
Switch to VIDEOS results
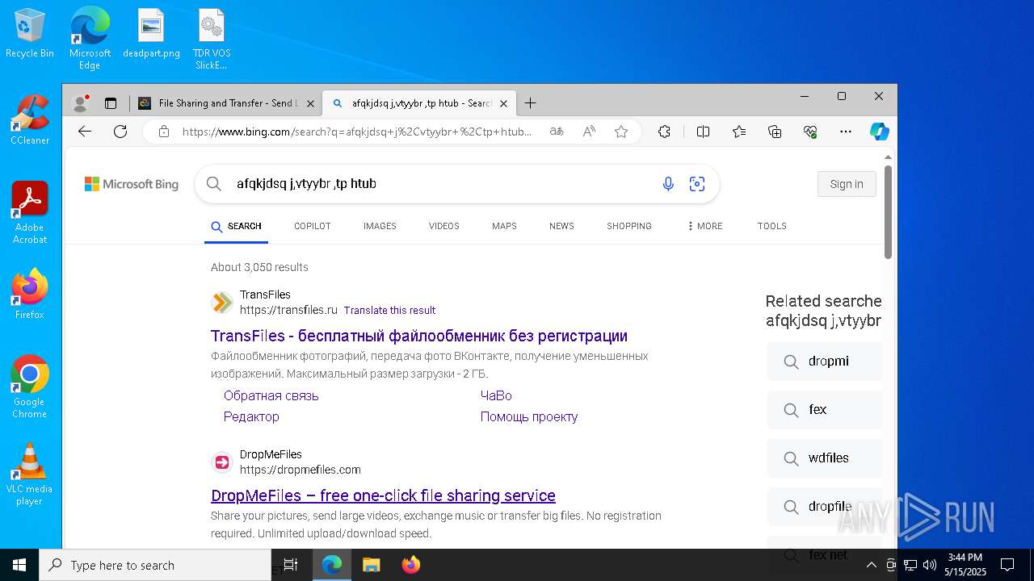[444, 226]
